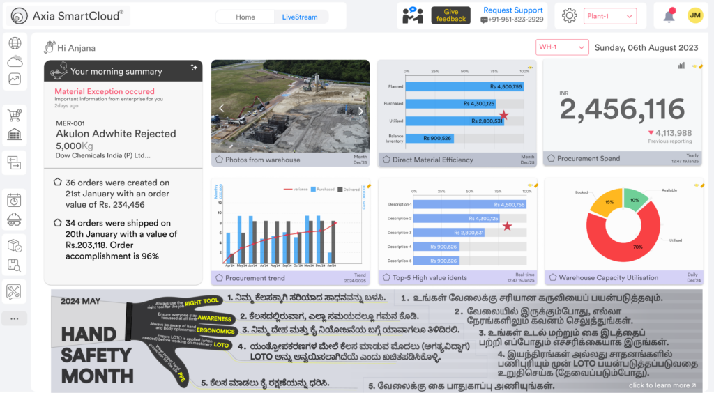The image size is (714, 393).
Task: Click the warehouse building sidebar icon
Action: [x=15, y=134]
